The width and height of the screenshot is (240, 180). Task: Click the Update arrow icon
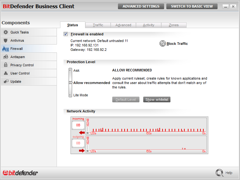pyautogui.click(x=6, y=81)
